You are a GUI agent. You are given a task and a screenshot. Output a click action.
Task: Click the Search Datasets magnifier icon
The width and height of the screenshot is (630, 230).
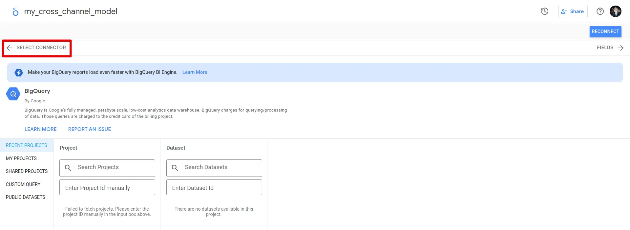tap(175, 168)
